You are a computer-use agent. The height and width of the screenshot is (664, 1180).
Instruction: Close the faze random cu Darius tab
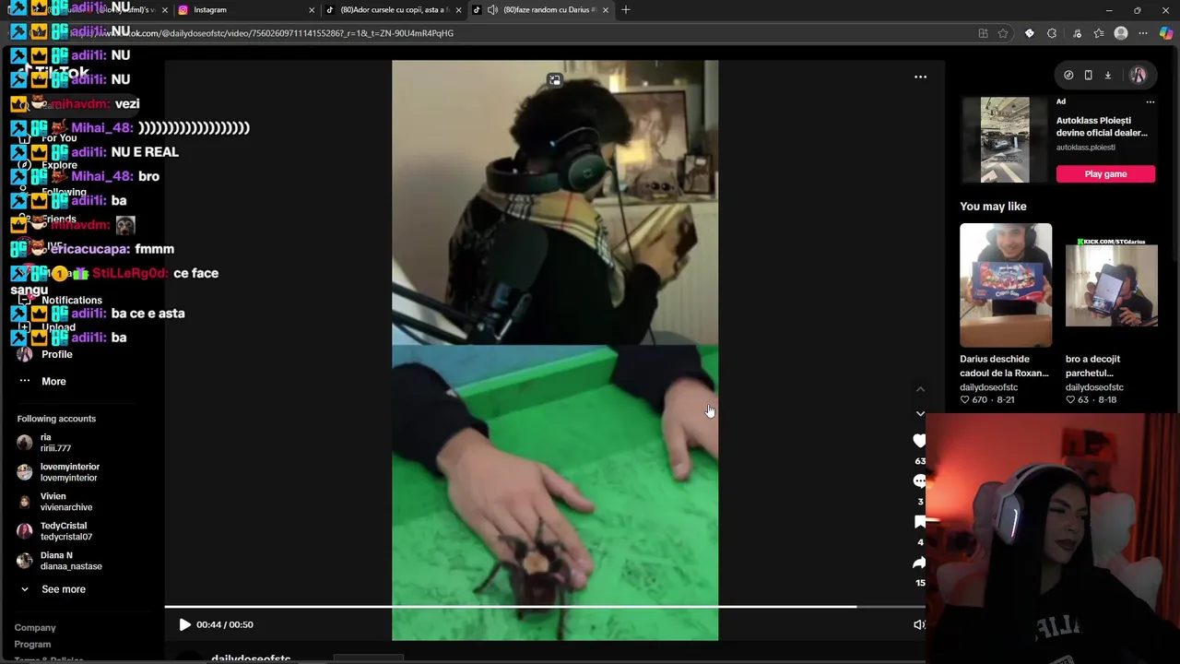coord(606,10)
